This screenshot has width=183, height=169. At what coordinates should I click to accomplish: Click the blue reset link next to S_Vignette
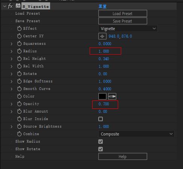tap(102, 6)
